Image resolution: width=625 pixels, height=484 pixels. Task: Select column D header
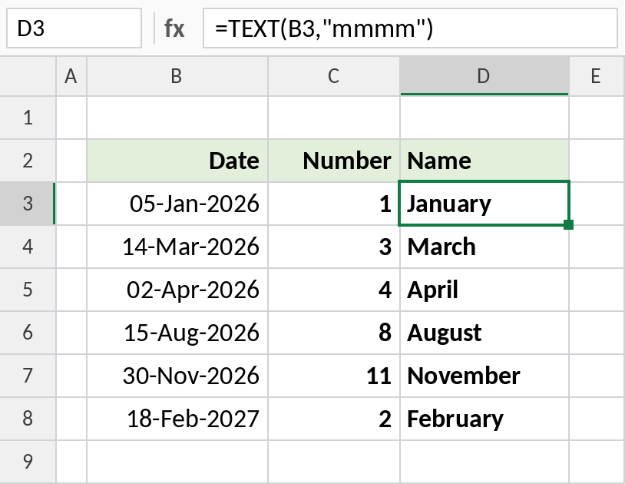[x=484, y=76]
